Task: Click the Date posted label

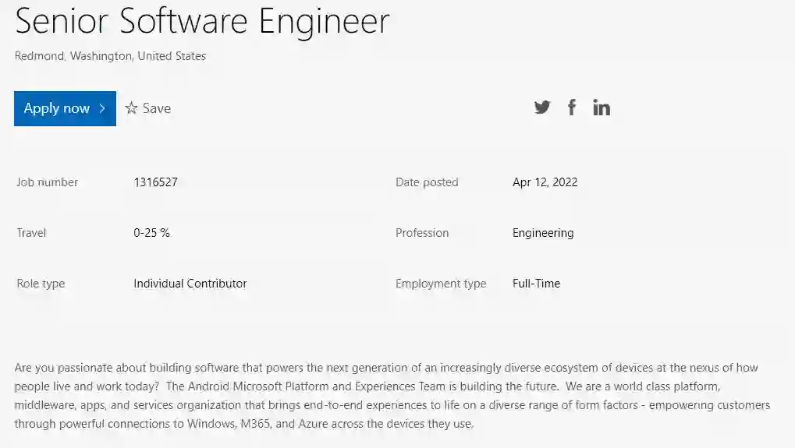Action: [427, 182]
